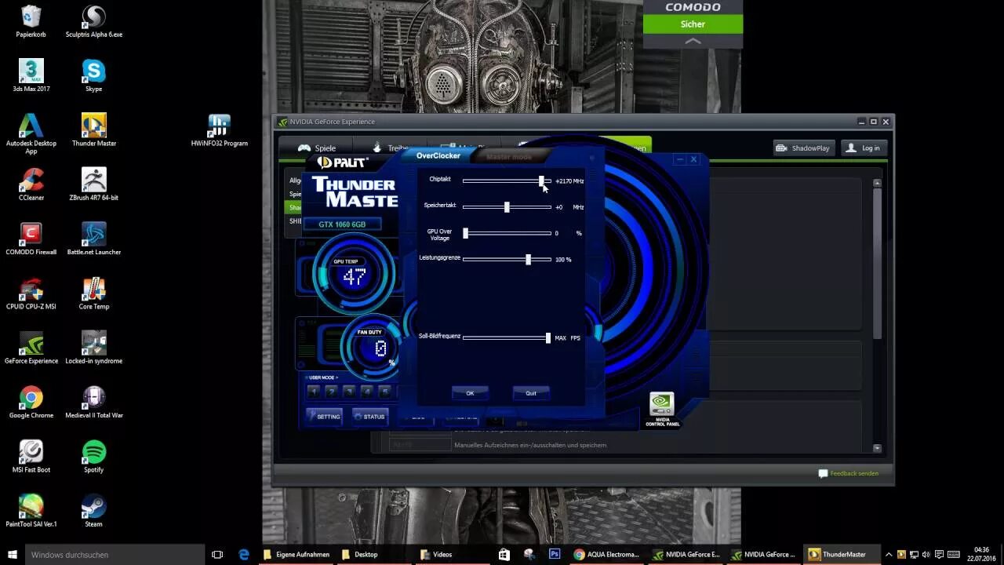Select user mode profile 3
Image resolution: width=1004 pixels, height=565 pixels.
click(x=349, y=391)
